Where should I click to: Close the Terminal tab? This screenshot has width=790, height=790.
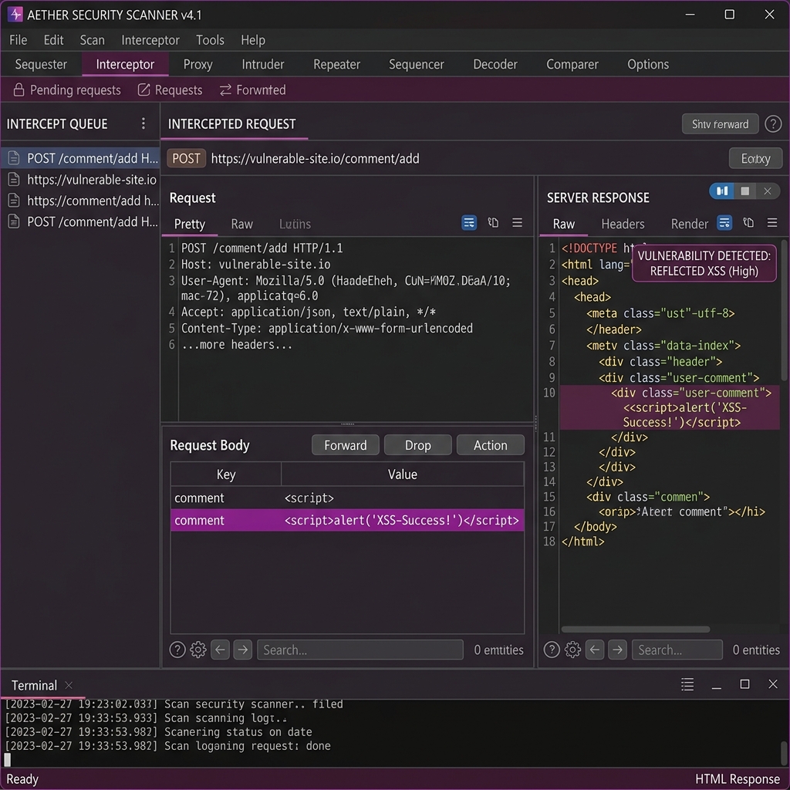tap(69, 685)
